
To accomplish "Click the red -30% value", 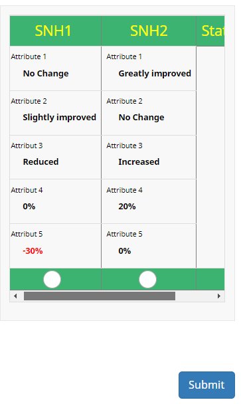I will tap(33, 251).
